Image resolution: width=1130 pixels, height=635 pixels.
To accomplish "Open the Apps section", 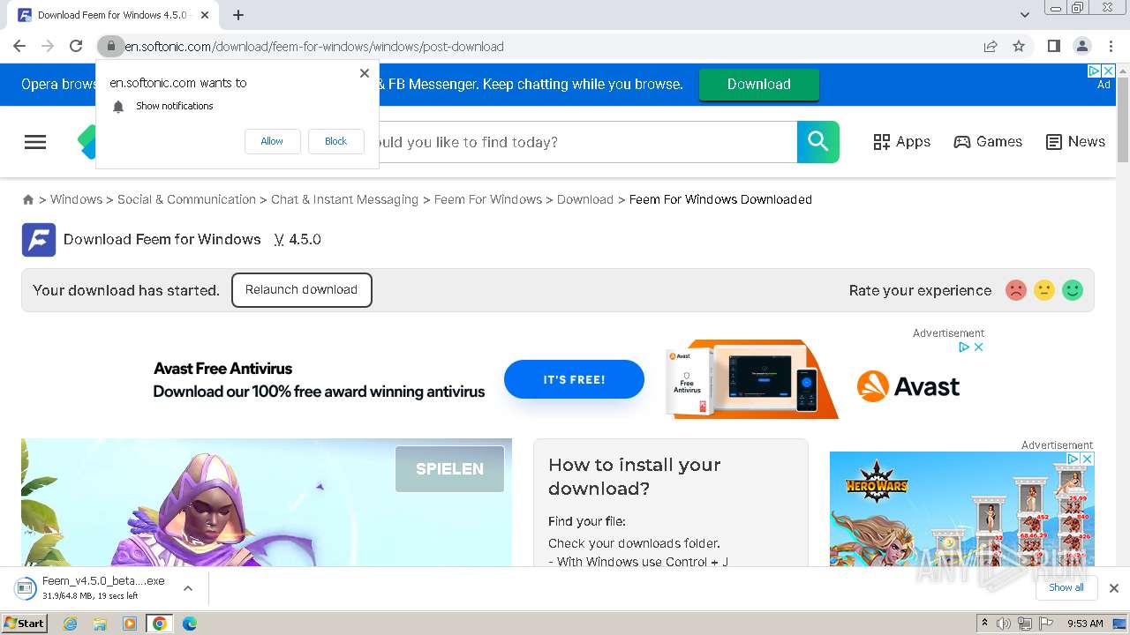I will [901, 142].
